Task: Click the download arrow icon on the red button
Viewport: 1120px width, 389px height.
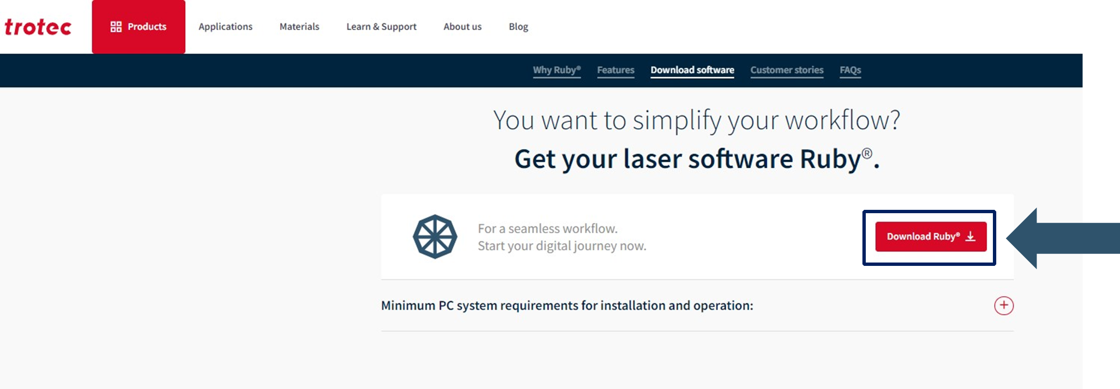Action: pyautogui.click(x=970, y=237)
